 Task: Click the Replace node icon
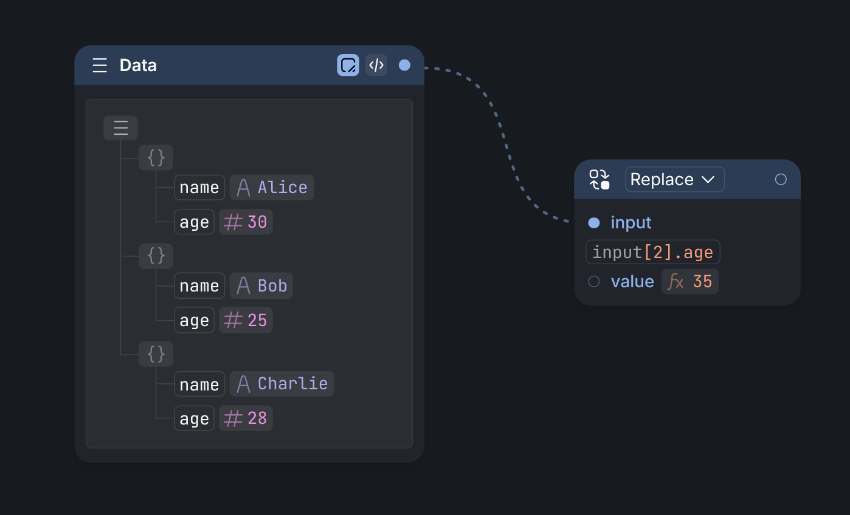click(x=599, y=180)
